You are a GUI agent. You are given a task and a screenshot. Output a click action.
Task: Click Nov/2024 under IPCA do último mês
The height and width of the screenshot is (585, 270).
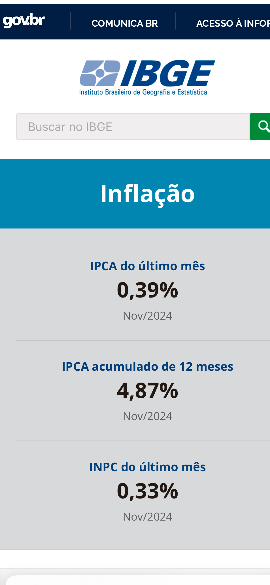click(x=147, y=316)
